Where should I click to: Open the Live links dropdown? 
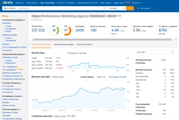pos(155,52)
